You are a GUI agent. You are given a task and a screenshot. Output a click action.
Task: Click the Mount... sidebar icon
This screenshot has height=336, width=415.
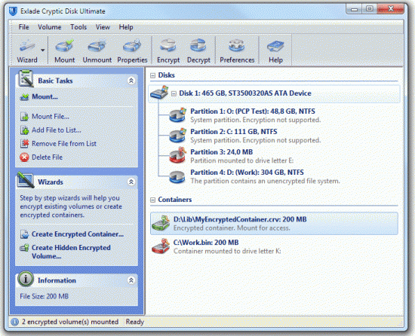pos(24,97)
